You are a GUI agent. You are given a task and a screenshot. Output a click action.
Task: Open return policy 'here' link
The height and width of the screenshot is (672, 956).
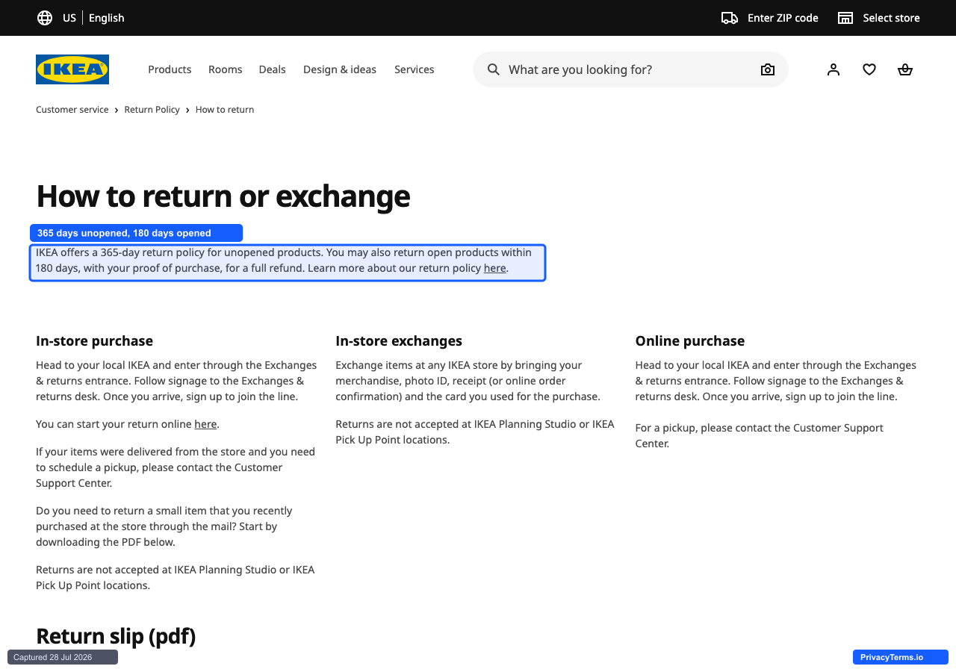click(x=495, y=268)
